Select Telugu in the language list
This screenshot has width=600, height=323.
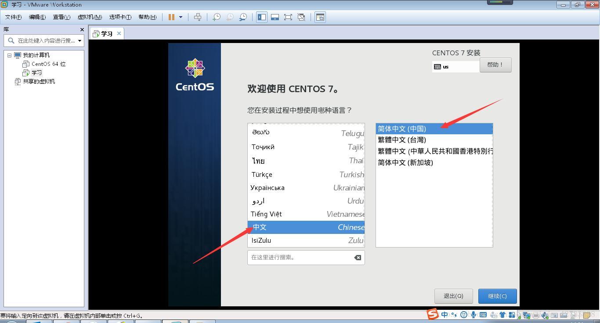click(x=306, y=133)
